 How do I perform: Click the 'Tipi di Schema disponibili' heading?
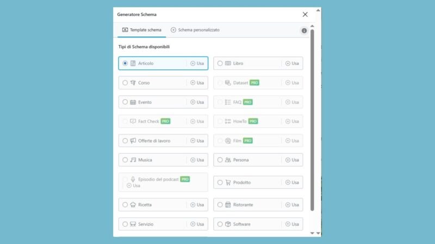pos(144,47)
